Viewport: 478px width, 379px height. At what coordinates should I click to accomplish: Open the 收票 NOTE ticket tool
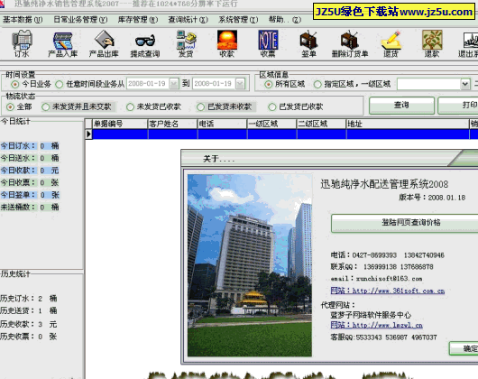click(x=268, y=43)
